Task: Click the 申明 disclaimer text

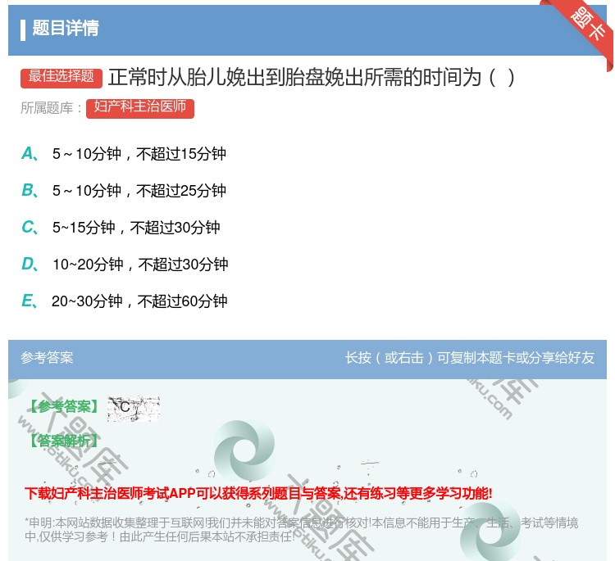Action: click(x=301, y=530)
